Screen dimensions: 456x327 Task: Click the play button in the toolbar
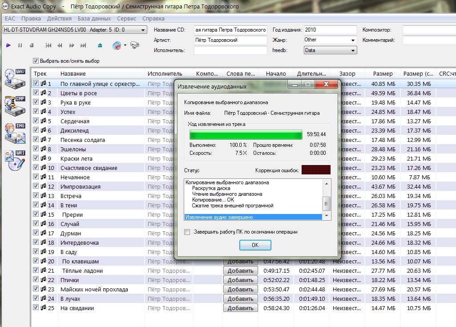pos(8,45)
